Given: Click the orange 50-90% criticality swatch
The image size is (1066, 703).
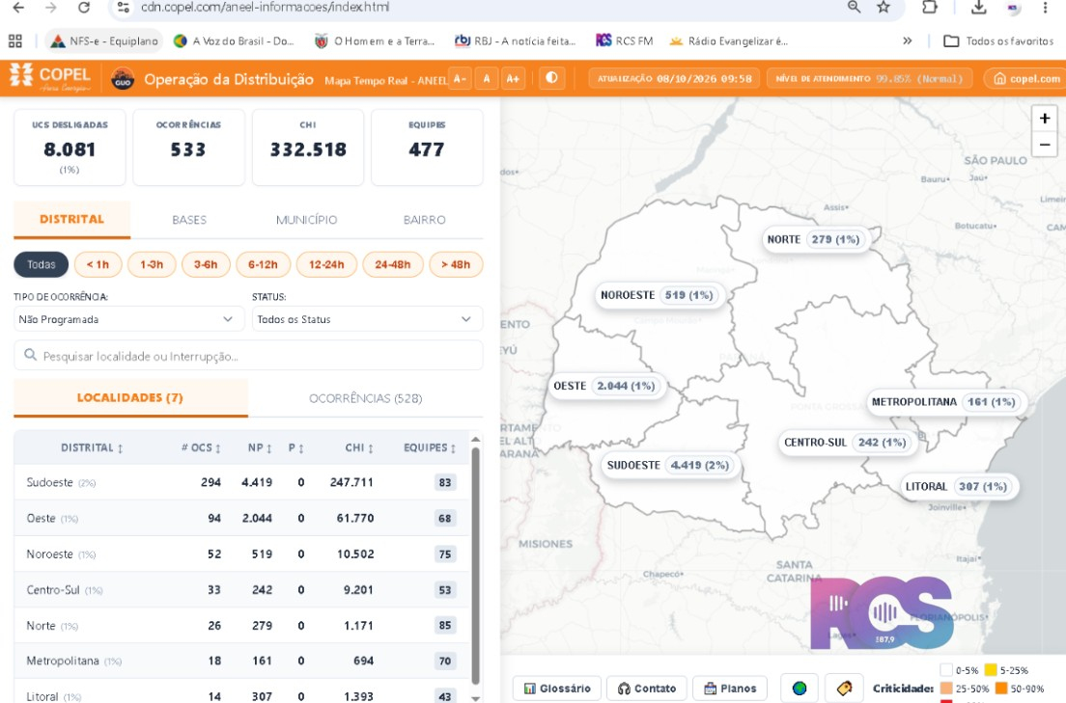Looking at the screenshot, I should tap(1001, 689).
